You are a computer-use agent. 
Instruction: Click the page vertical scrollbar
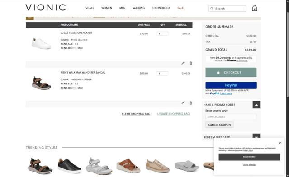(288, 54)
